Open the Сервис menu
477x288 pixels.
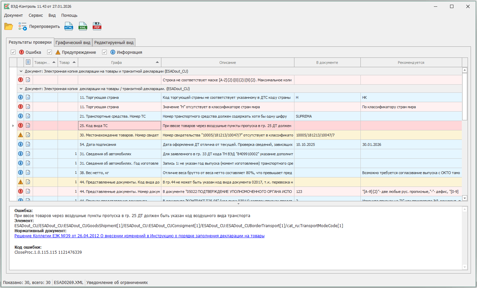point(36,15)
